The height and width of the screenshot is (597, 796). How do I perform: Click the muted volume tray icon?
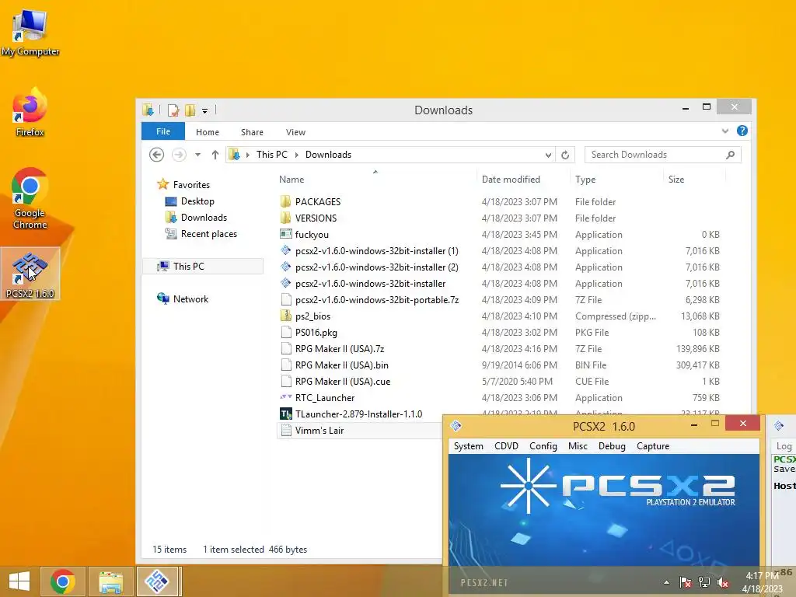[x=723, y=582]
